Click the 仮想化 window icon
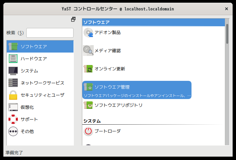The image size is (236, 160). [13, 107]
